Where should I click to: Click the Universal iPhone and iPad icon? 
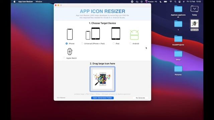coord(93,34)
